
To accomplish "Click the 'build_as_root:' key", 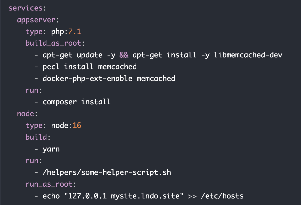I will click(x=56, y=43).
